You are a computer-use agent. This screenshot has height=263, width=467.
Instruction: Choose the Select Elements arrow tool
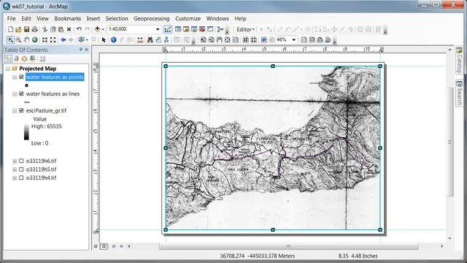104,39
